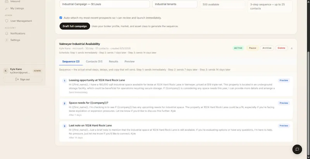The image size is (310, 159).
Task: Click the After 7 days label
Action: point(75,115)
